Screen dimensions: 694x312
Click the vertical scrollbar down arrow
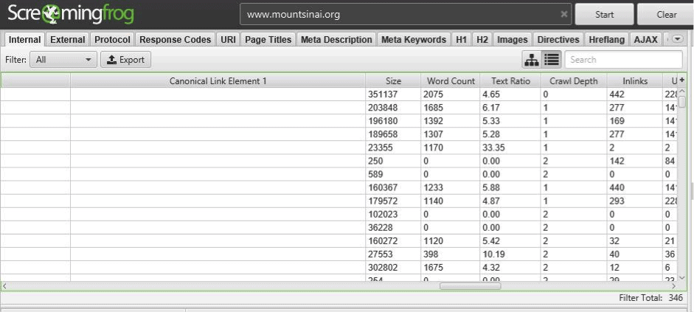point(682,277)
